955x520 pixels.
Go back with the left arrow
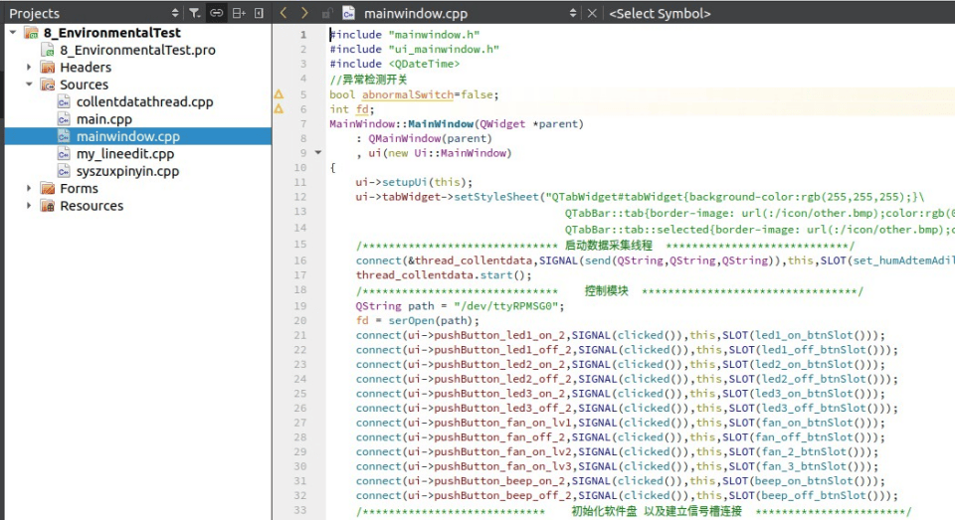click(x=284, y=13)
